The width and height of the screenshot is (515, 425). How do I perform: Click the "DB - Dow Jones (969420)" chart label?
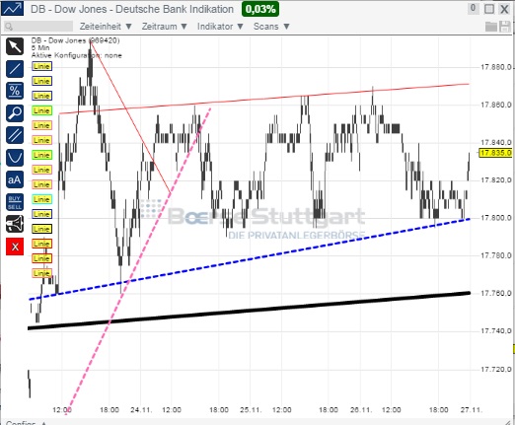(x=75, y=40)
